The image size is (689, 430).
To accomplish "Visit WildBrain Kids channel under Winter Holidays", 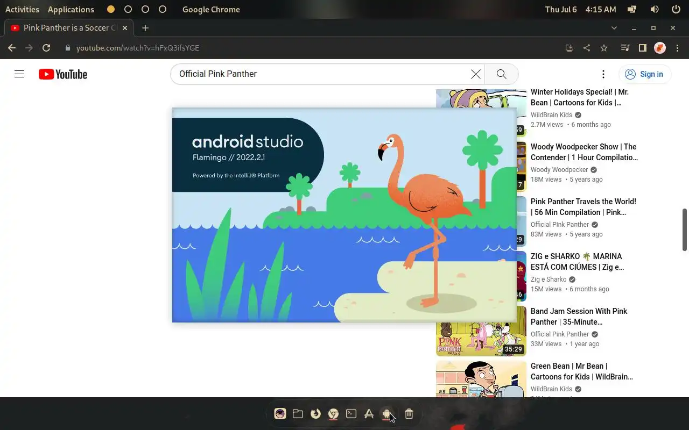I will click(x=551, y=115).
